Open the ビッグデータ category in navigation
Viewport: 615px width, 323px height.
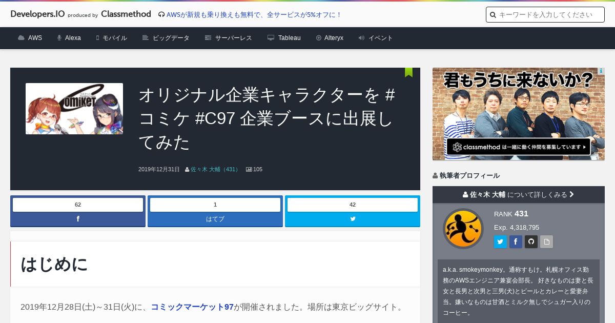point(171,38)
